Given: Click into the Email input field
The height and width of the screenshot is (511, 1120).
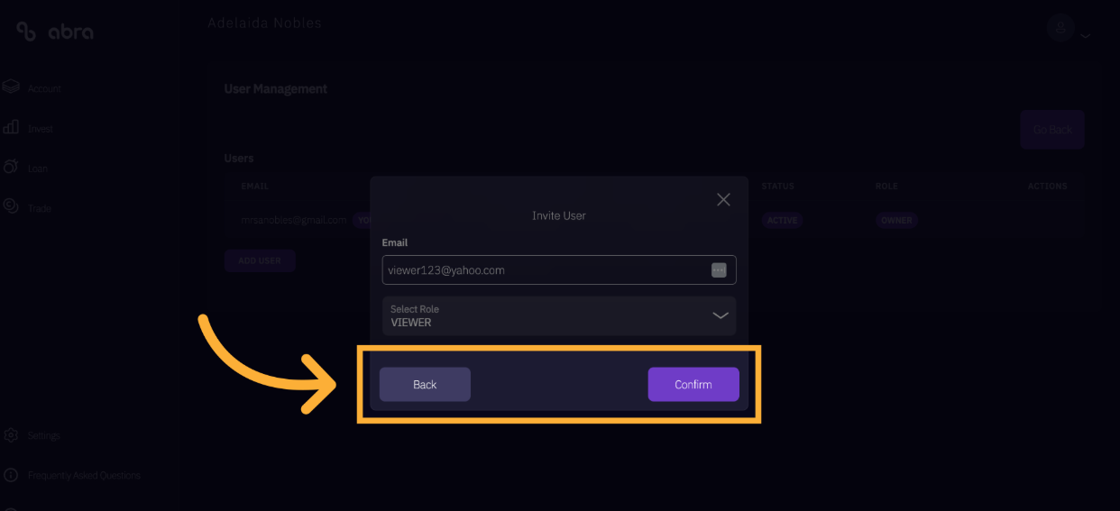Looking at the screenshot, I should click(x=559, y=269).
